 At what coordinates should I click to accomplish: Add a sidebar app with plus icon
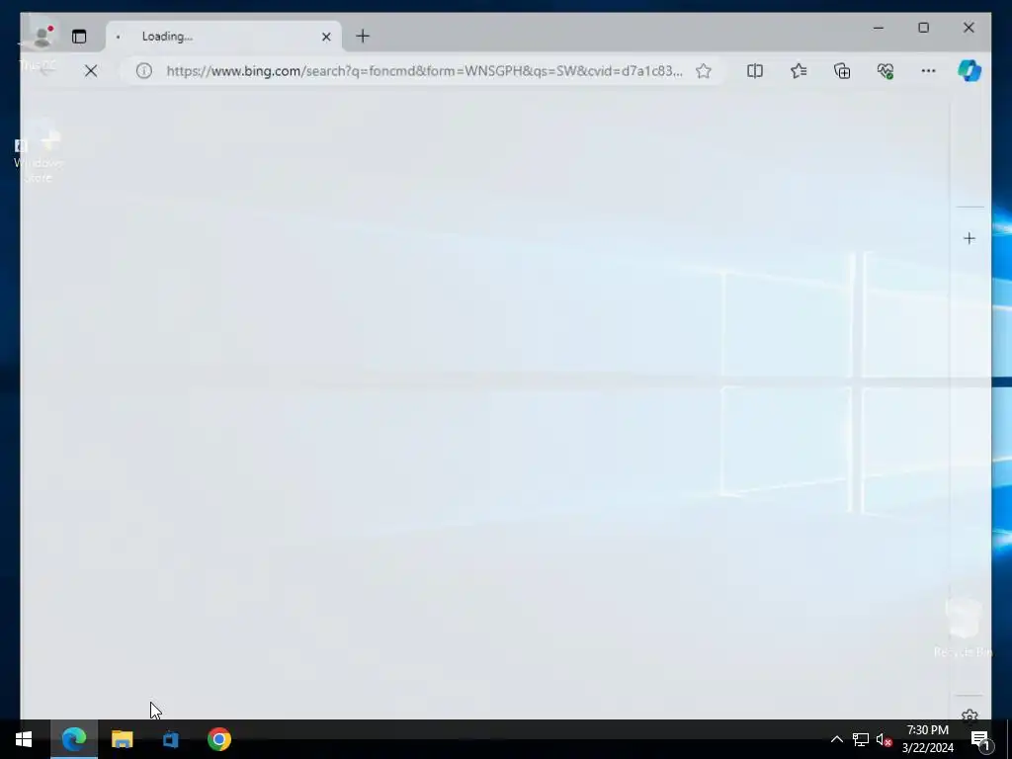pos(970,239)
